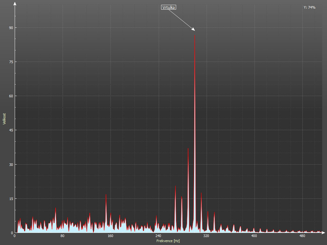The width and height of the screenshot is (327, 245).
Task: Click the 45 tick label on the Y axis
Action: (11, 130)
